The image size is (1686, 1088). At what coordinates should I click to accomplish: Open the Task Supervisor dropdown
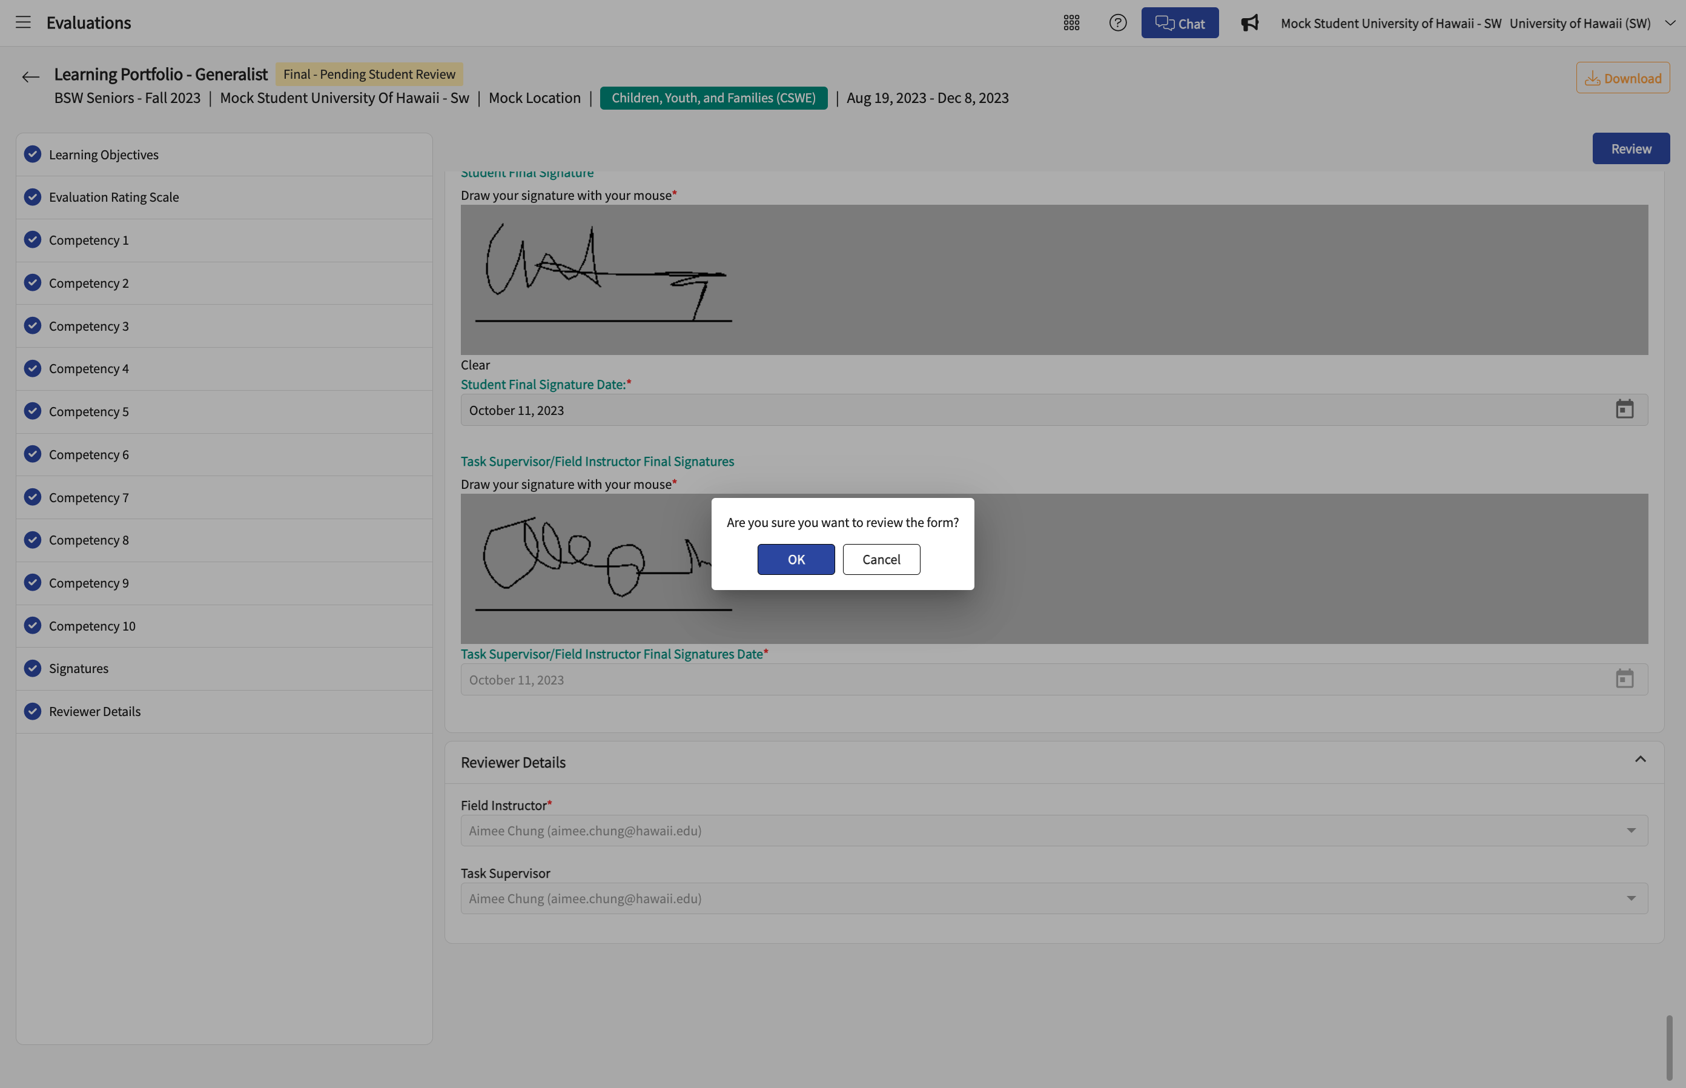(1054, 898)
